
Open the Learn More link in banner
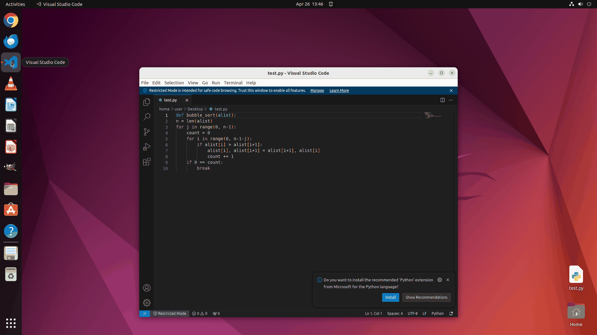[339, 91]
